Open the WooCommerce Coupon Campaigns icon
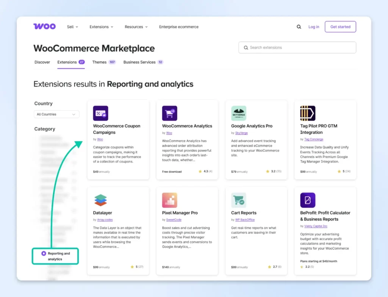Image resolution: width=388 pixels, height=297 pixels. click(x=100, y=113)
